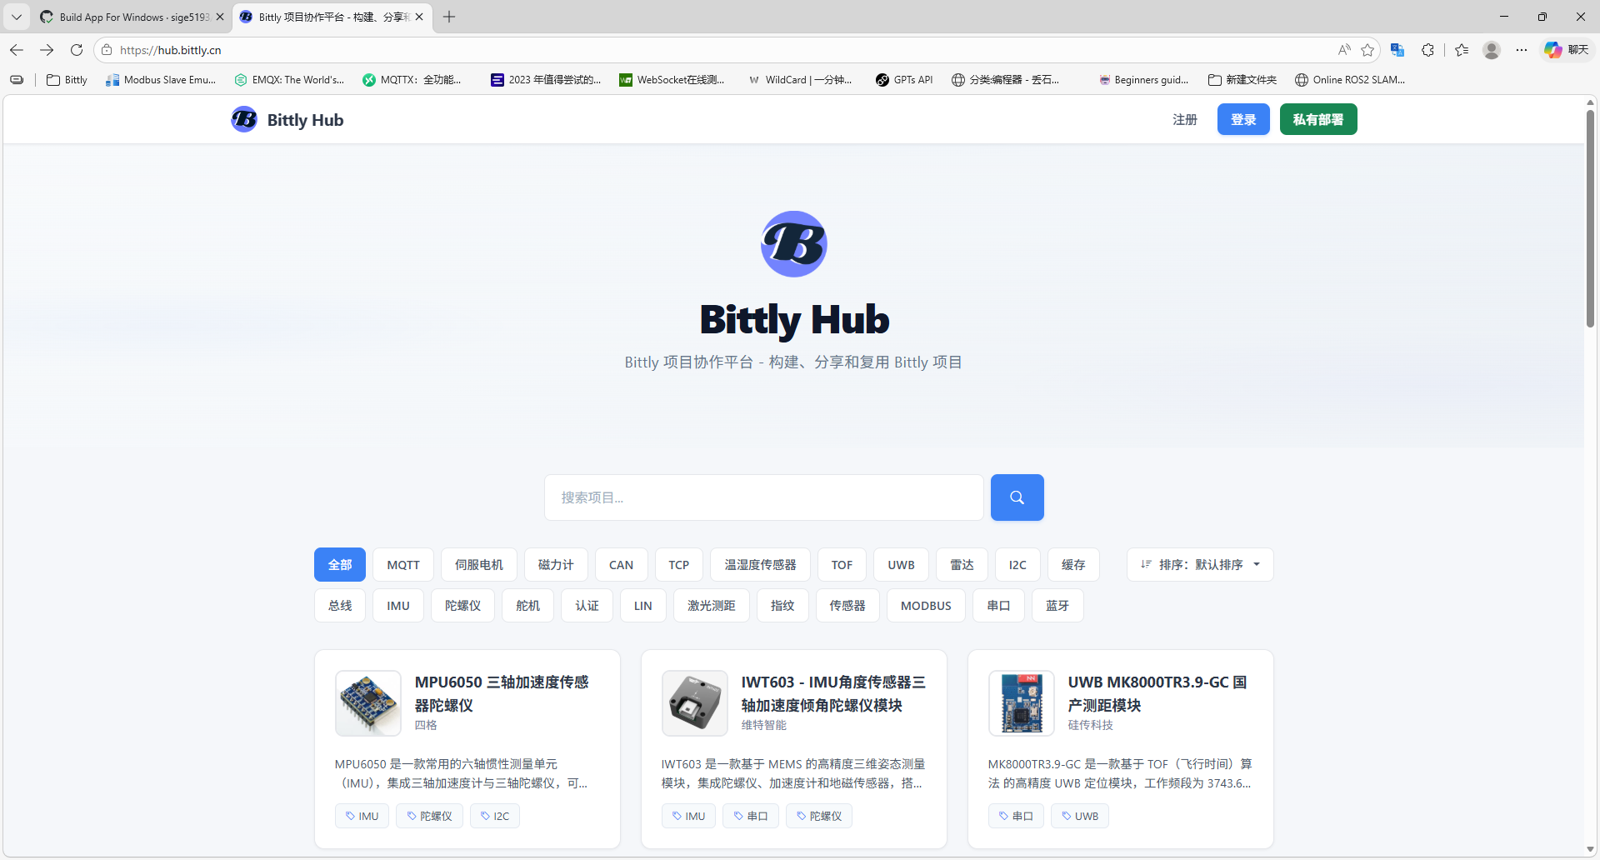Expand the 排序: 默认排序 dropdown
This screenshot has height=860, width=1600.
click(1200, 565)
